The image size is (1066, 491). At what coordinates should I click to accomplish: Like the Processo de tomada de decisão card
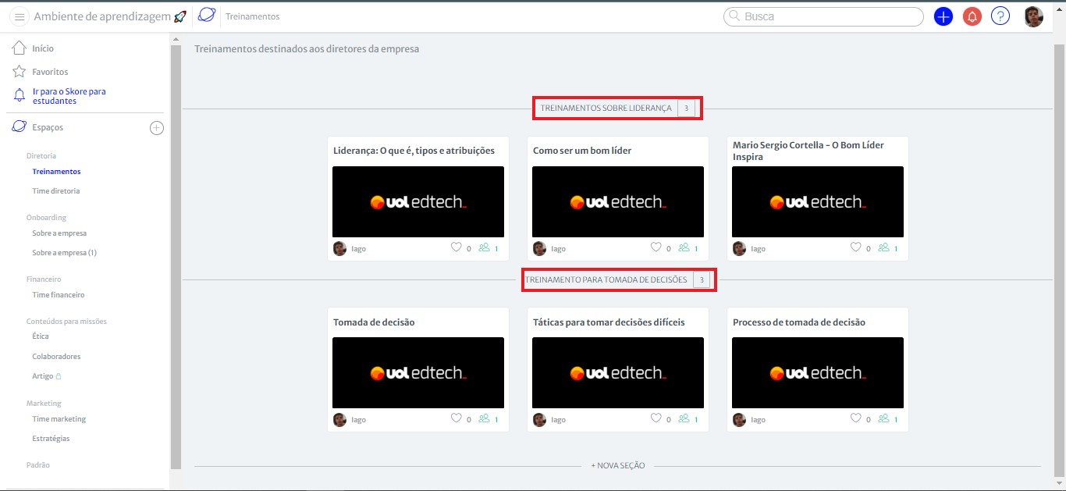856,418
